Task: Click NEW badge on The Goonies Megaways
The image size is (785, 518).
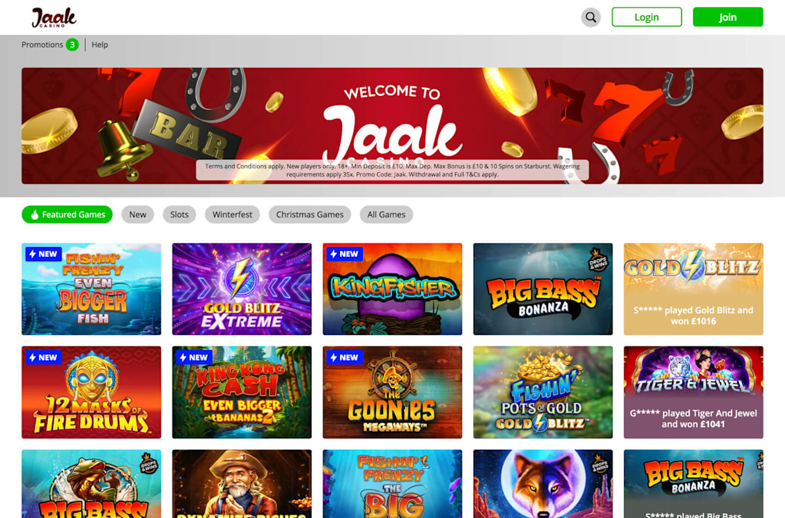Action: coord(344,357)
